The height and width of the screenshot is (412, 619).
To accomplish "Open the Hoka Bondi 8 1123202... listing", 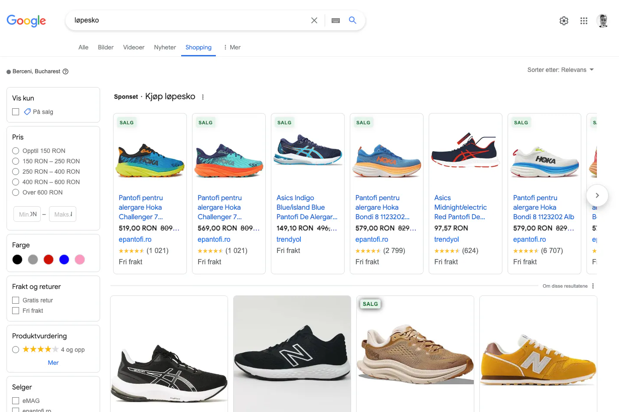I will [382, 207].
